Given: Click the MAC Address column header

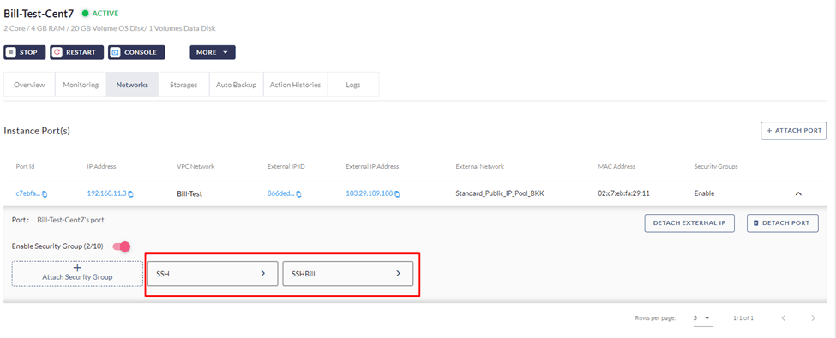Looking at the screenshot, I should (x=616, y=167).
